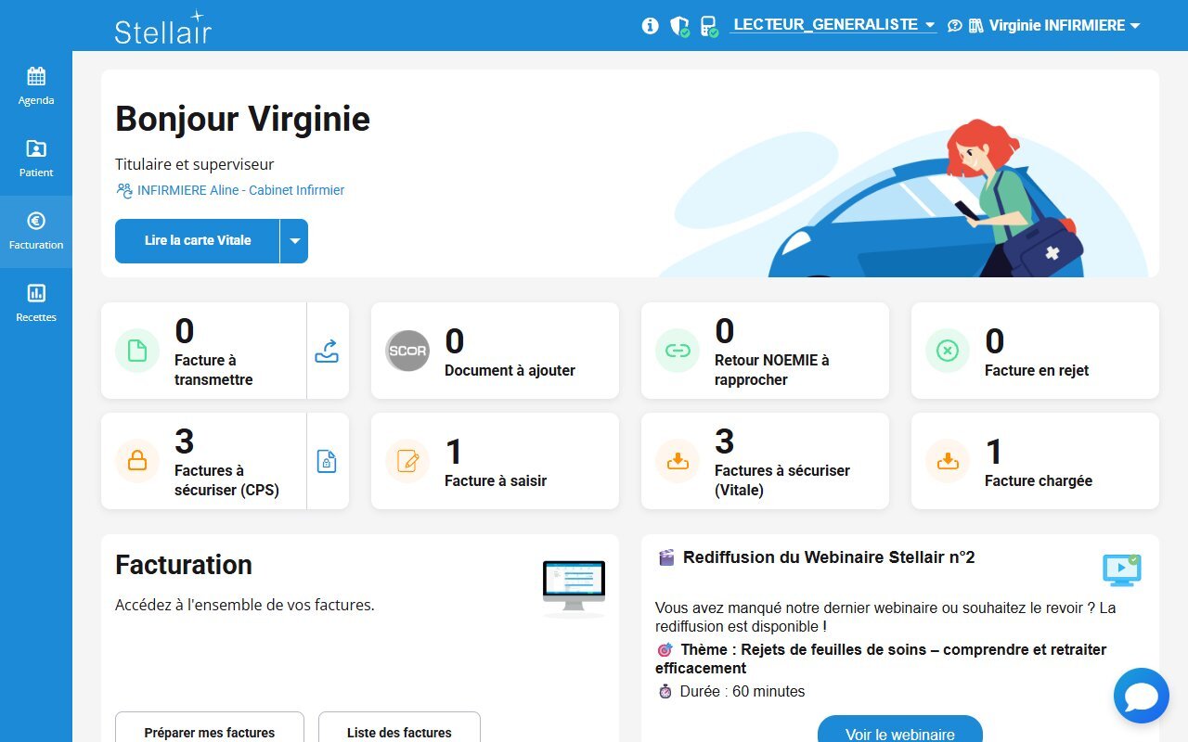Expand the arrow beside Lire la carte Vitale
This screenshot has height=742, width=1188.
pyautogui.click(x=294, y=241)
